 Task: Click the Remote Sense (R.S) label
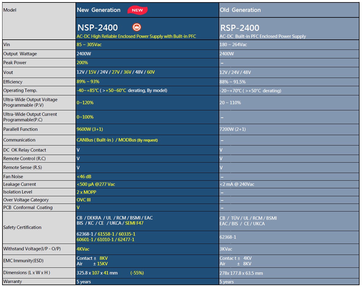[x=22, y=167]
